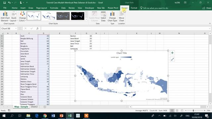Open the Insert tab

click(x=23, y=8)
